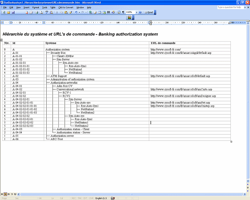Click the Type a question for help box
The width and height of the screenshot is (250, 200).
tap(230, 7)
